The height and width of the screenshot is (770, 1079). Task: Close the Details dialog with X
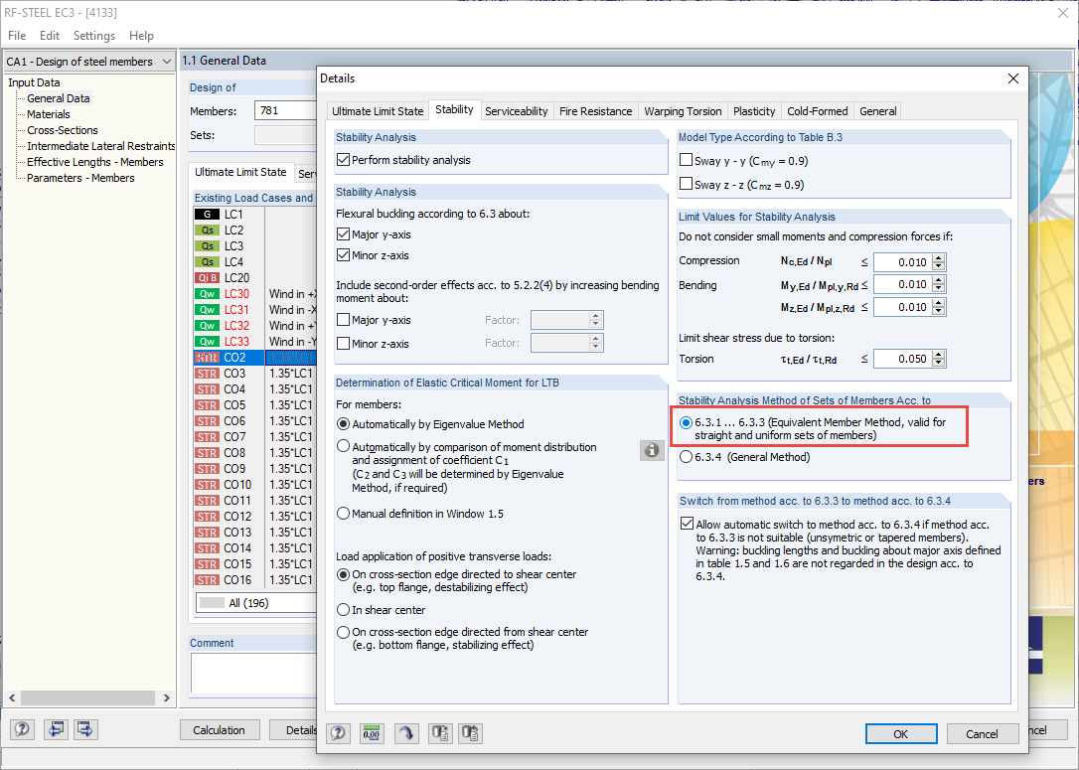click(1013, 78)
